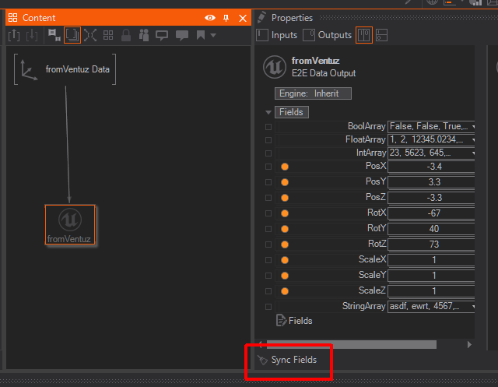Image resolution: width=498 pixels, height=387 pixels.
Task: Click the stacked properties layout icon
Action: tap(381, 35)
